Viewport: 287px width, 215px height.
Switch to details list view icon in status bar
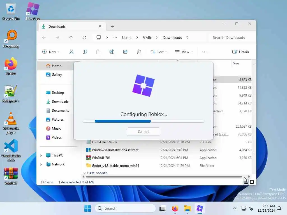click(x=246, y=182)
